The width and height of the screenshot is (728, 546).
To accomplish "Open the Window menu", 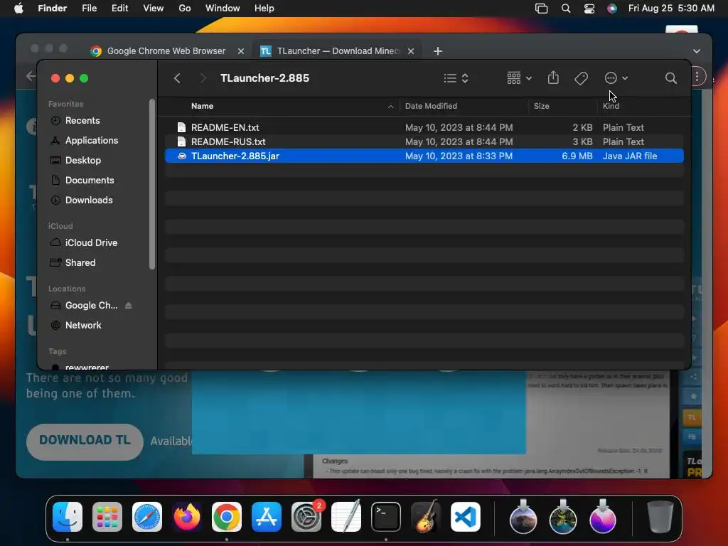I will click(223, 8).
